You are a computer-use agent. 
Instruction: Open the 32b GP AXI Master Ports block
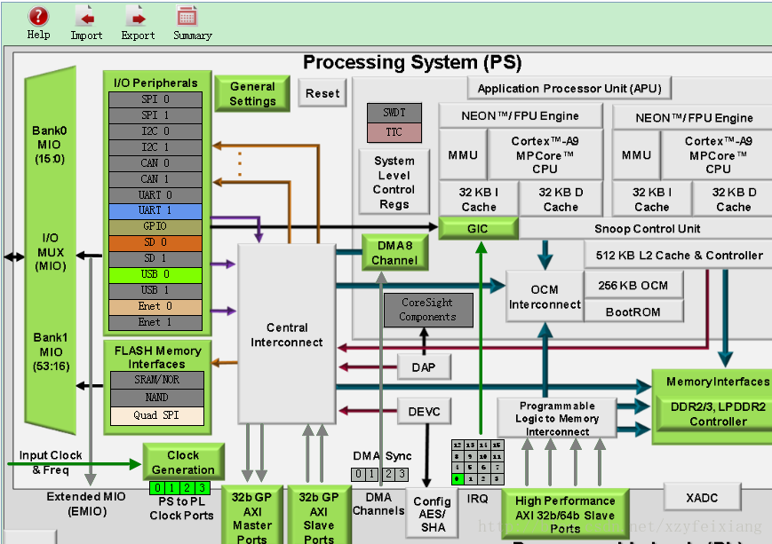click(x=252, y=516)
